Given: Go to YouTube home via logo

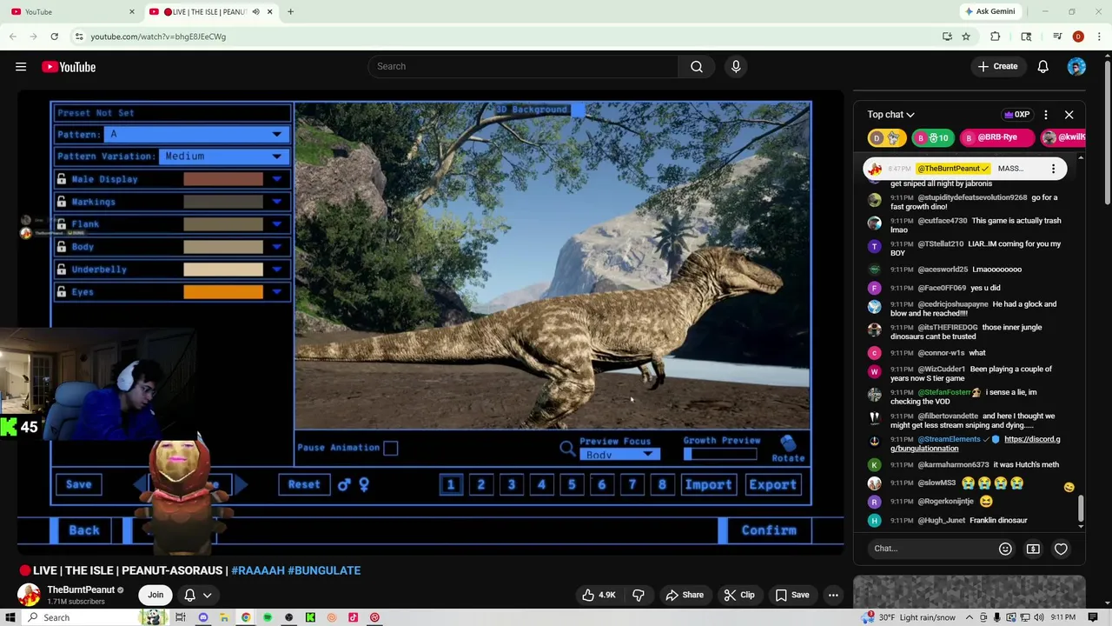Looking at the screenshot, I should (69, 67).
